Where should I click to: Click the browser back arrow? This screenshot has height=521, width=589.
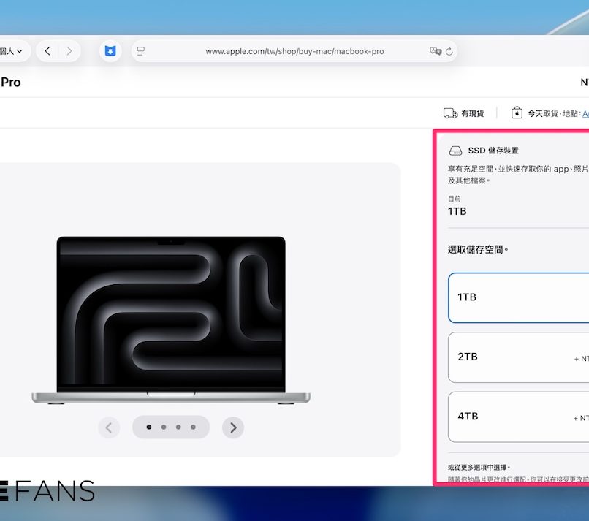pyautogui.click(x=47, y=51)
